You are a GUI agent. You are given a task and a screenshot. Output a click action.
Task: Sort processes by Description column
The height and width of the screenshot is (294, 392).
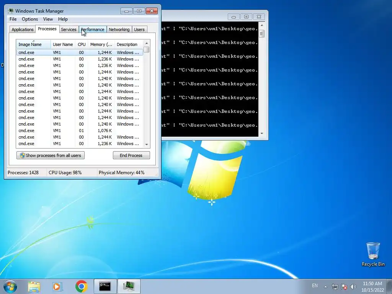[129, 44]
